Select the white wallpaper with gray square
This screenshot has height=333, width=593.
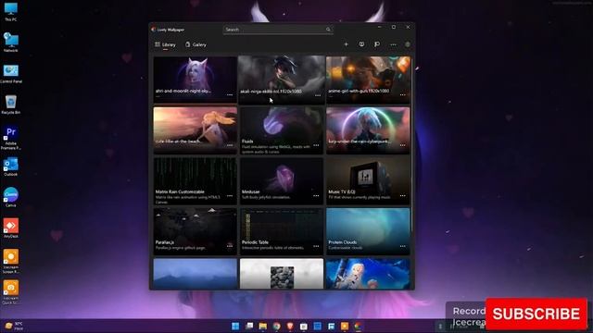tap(282, 274)
